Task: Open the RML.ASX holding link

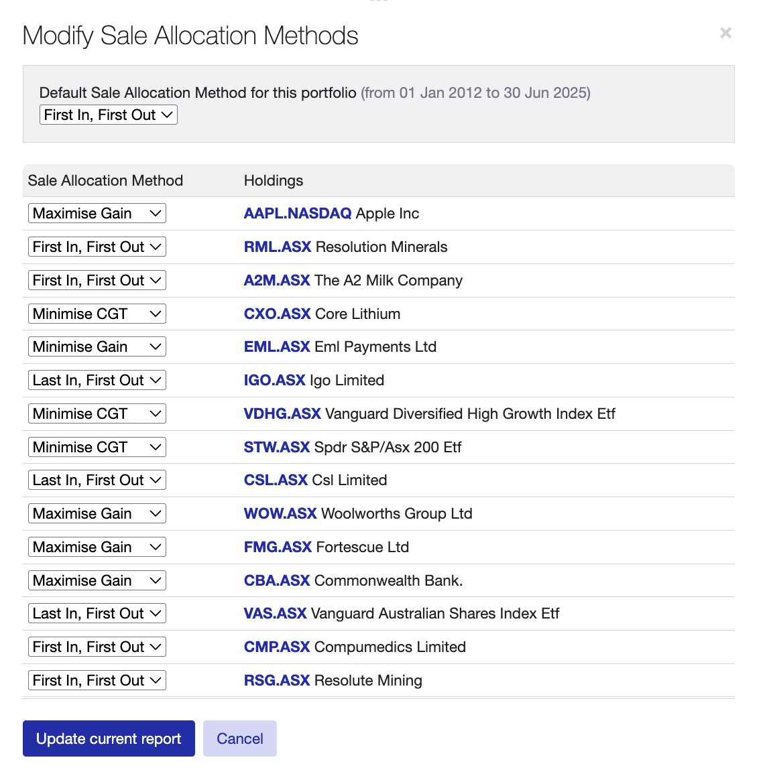Action: 278,247
